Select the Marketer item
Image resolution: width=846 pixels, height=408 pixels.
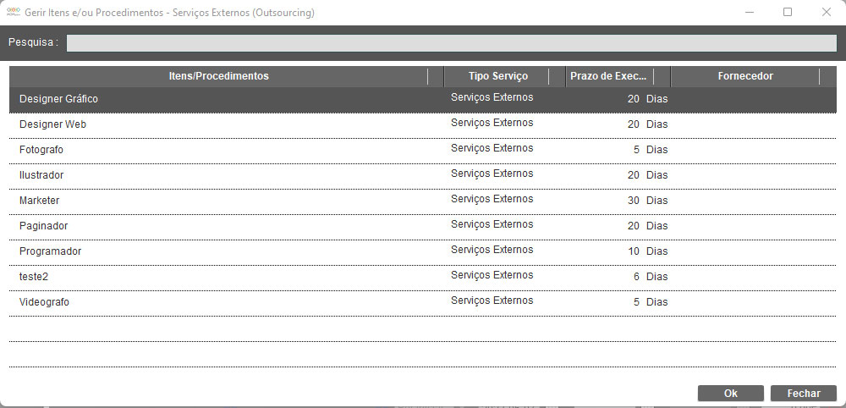pyautogui.click(x=40, y=201)
